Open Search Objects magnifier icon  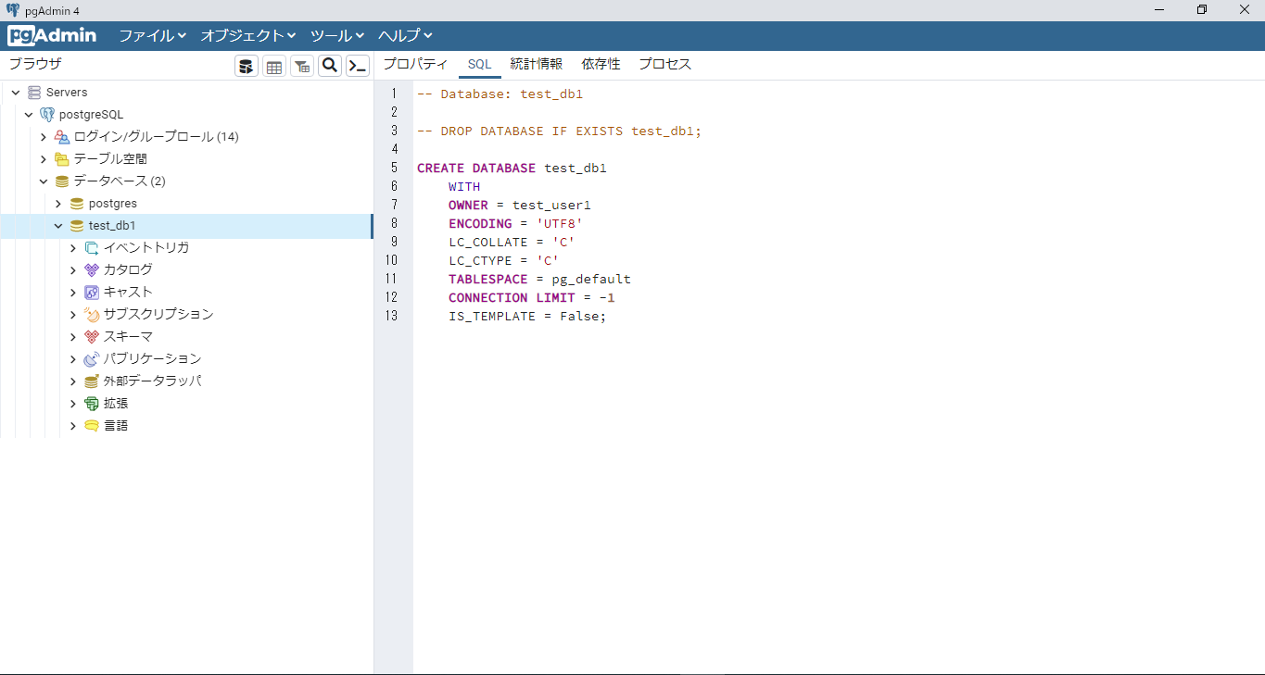pos(330,66)
